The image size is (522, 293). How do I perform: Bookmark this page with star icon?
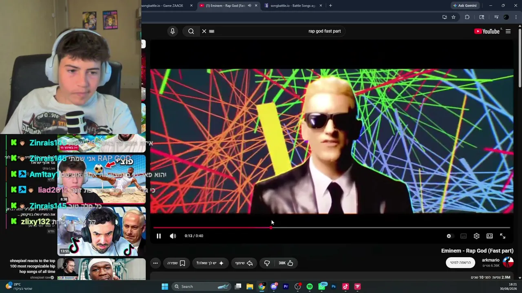(x=453, y=17)
